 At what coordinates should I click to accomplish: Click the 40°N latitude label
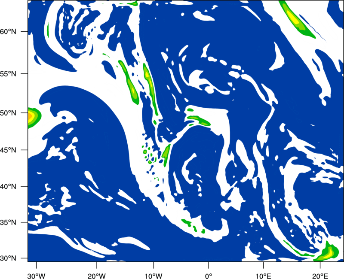coord(8,187)
